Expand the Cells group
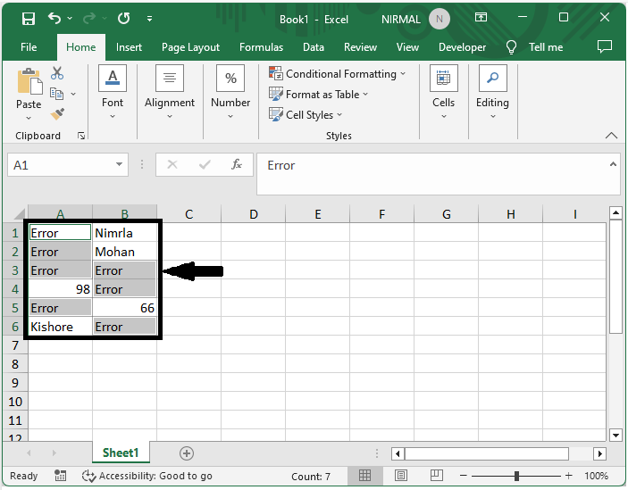Image resolution: width=628 pixels, height=490 pixels. (x=443, y=92)
